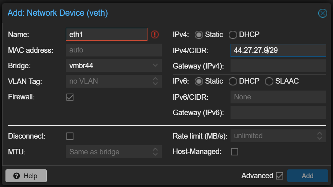Viewport: 333px width, 187px height.
Task: Select IPv6 DHCP radio button
Action: point(233,81)
